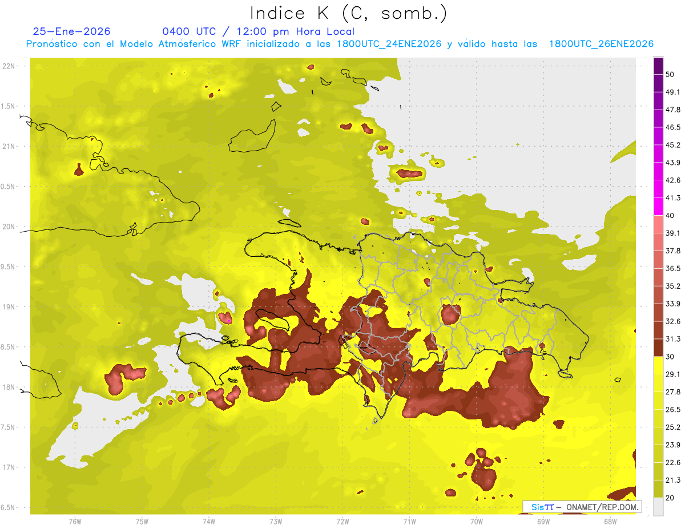The image size is (685, 529).
Task: Click the latitude label "20N"
Action: [x=8, y=227]
